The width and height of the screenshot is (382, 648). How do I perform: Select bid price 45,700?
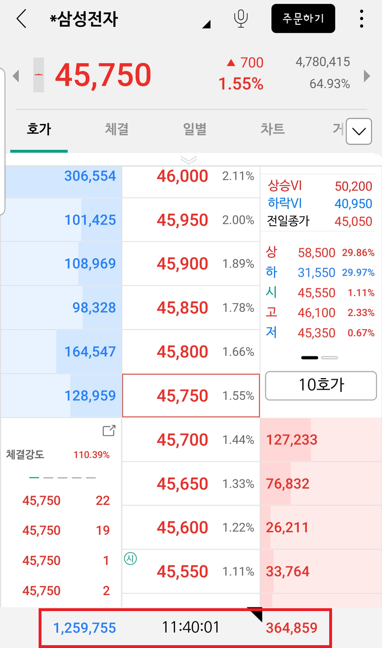191,440
